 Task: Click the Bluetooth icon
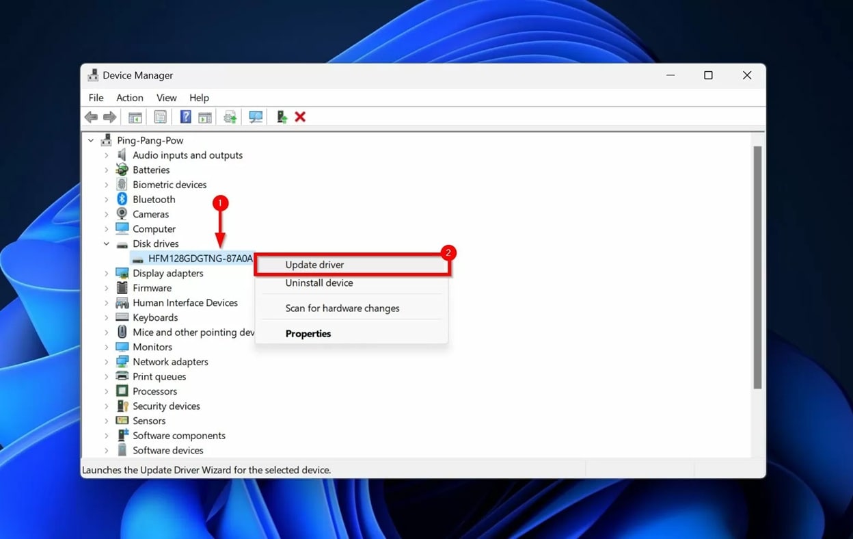tap(122, 199)
